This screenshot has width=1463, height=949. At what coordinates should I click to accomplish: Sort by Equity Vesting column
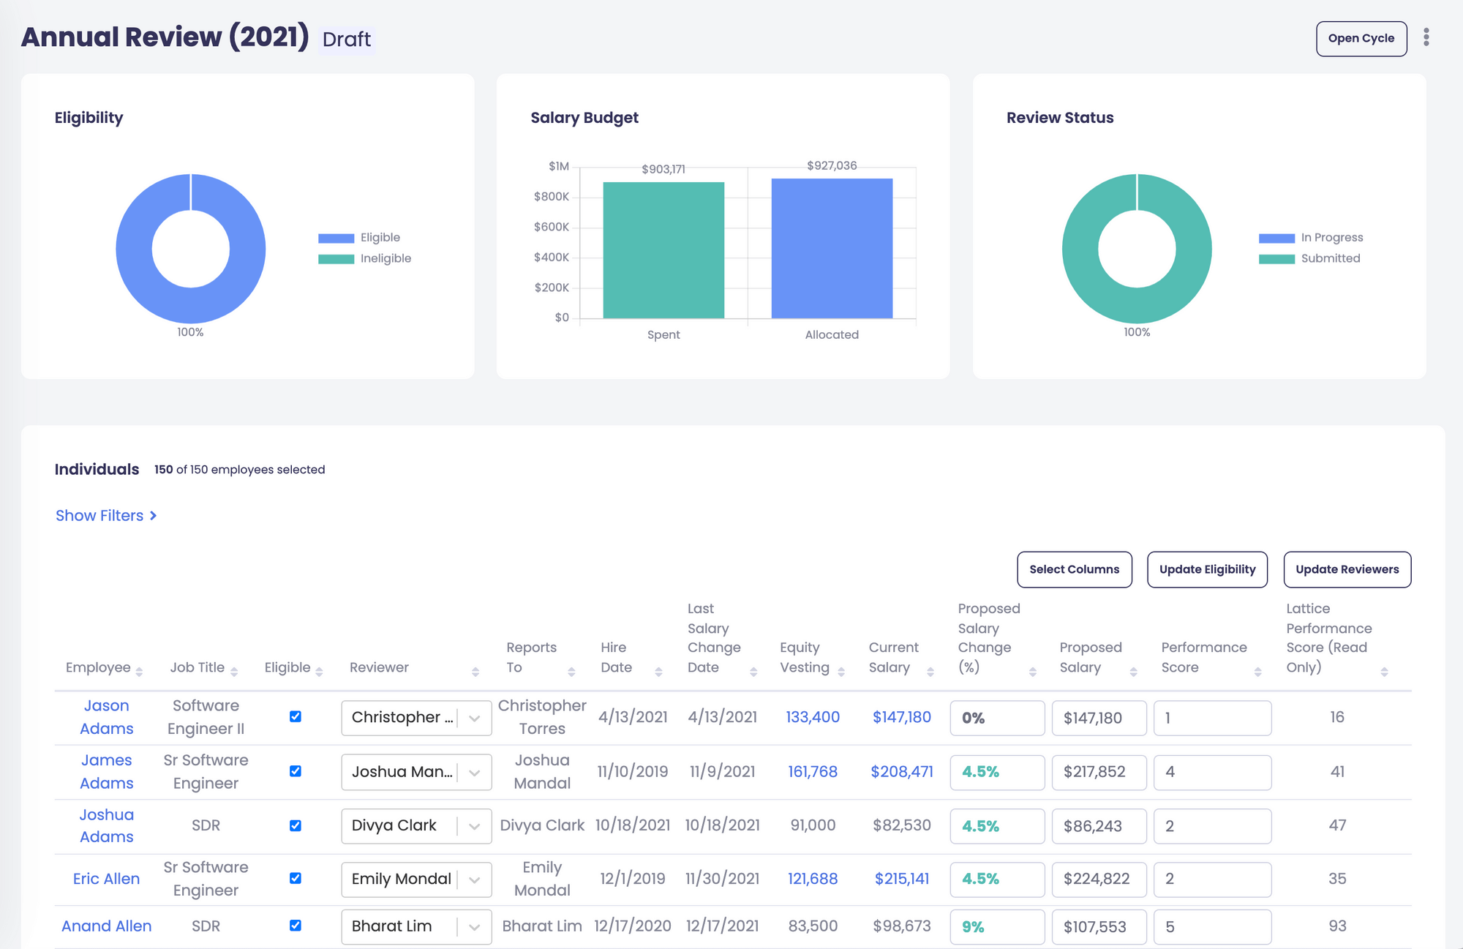click(x=841, y=668)
